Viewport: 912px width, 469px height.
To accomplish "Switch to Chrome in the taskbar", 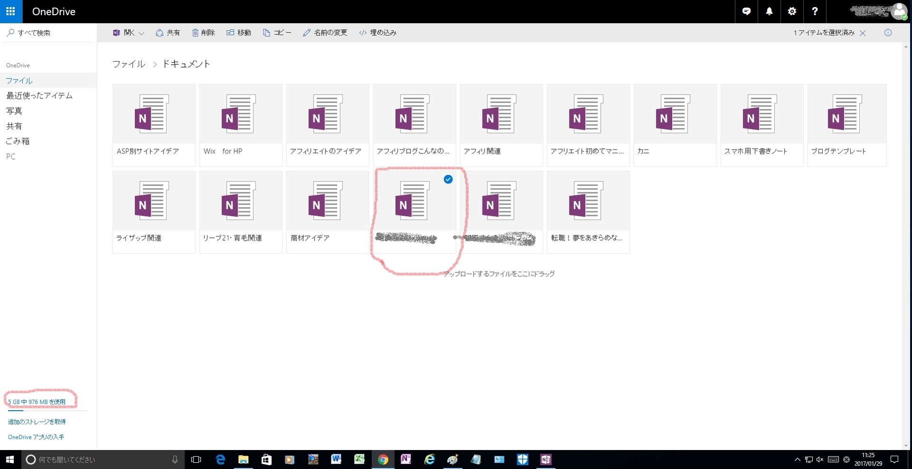I will coord(383,460).
